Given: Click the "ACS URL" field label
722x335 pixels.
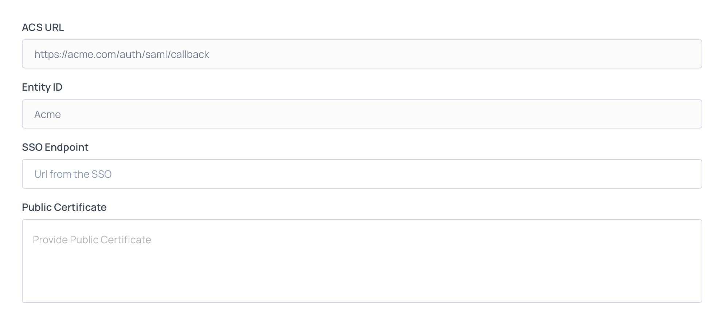Looking at the screenshot, I should click(43, 27).
